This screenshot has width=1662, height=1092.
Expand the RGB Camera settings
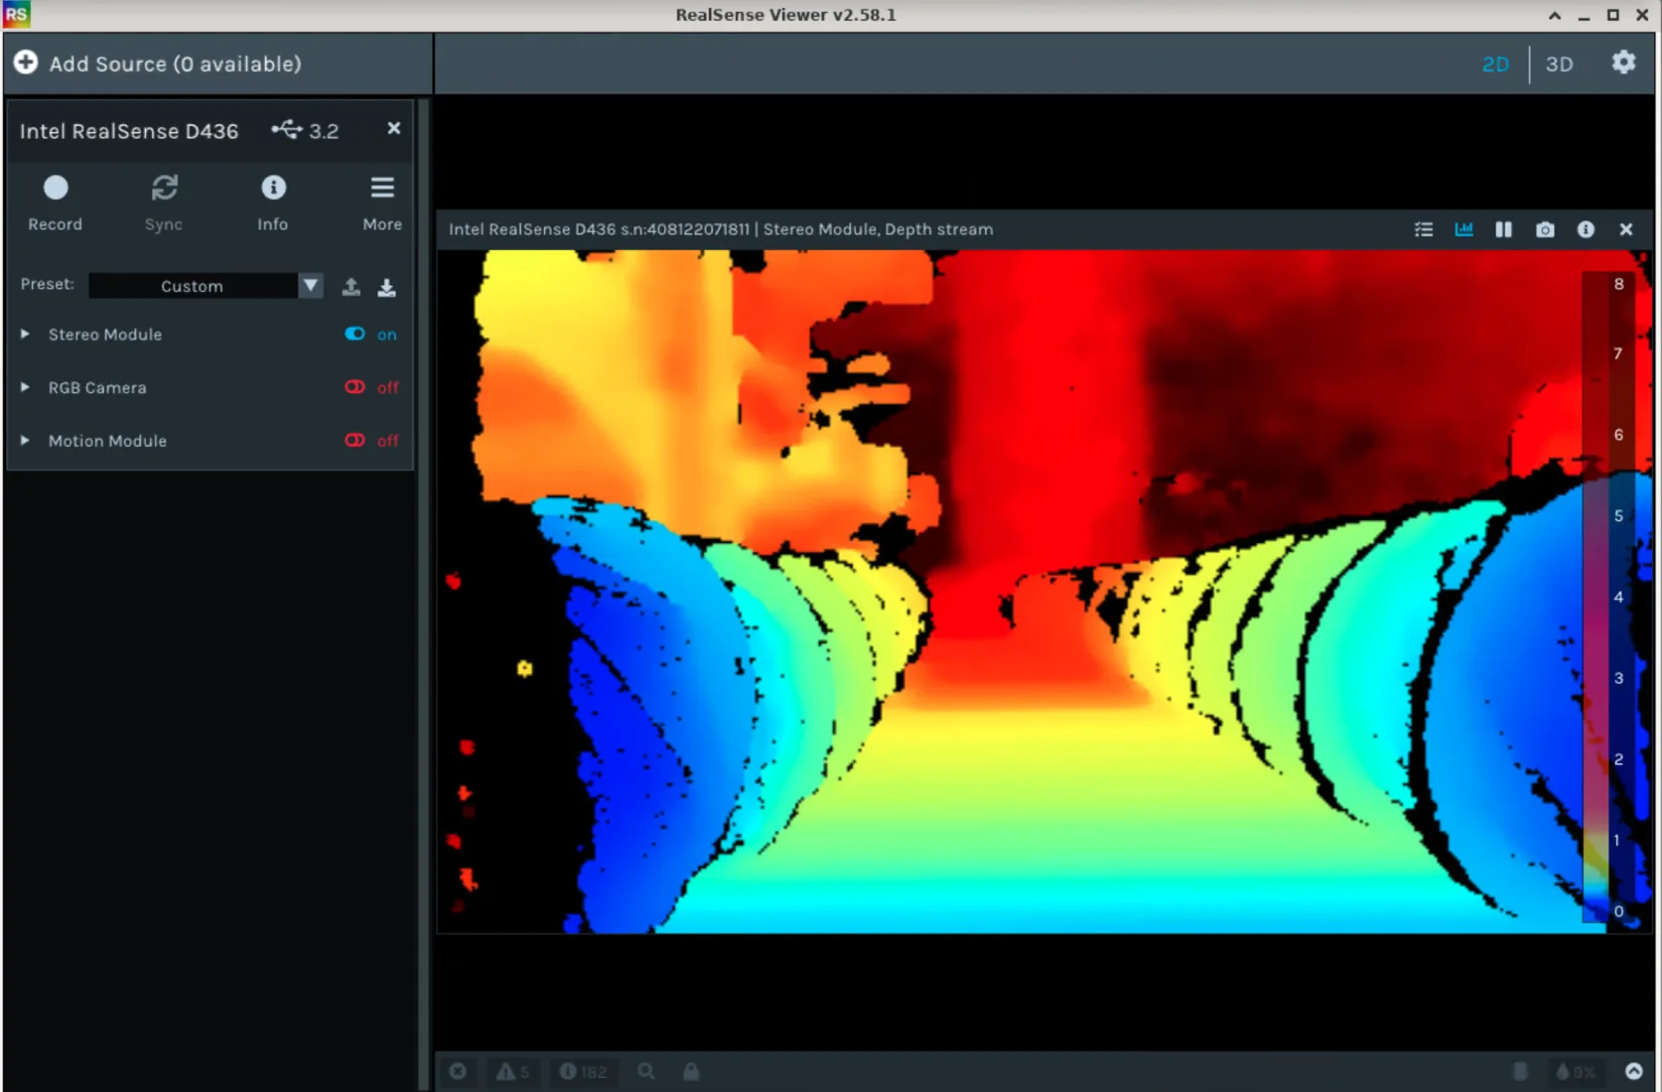tap(25, 387)
